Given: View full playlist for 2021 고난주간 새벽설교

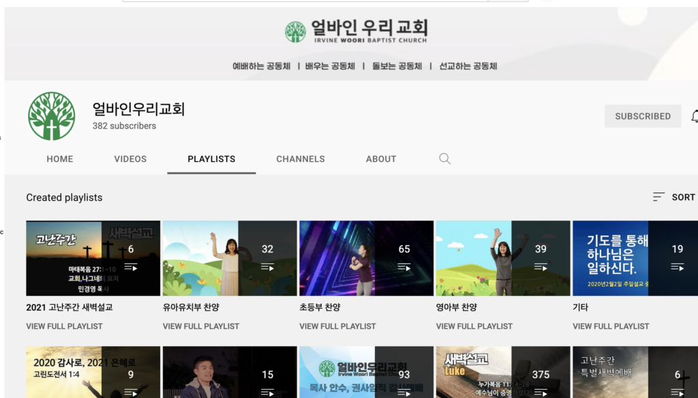Looking at the screenshot, I should [x=65, y=326].
